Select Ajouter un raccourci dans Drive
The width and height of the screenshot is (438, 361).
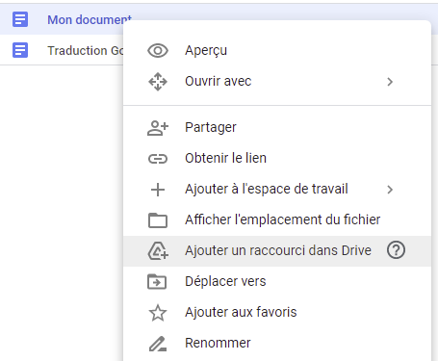pyautogui.click(x=277, y=251)
